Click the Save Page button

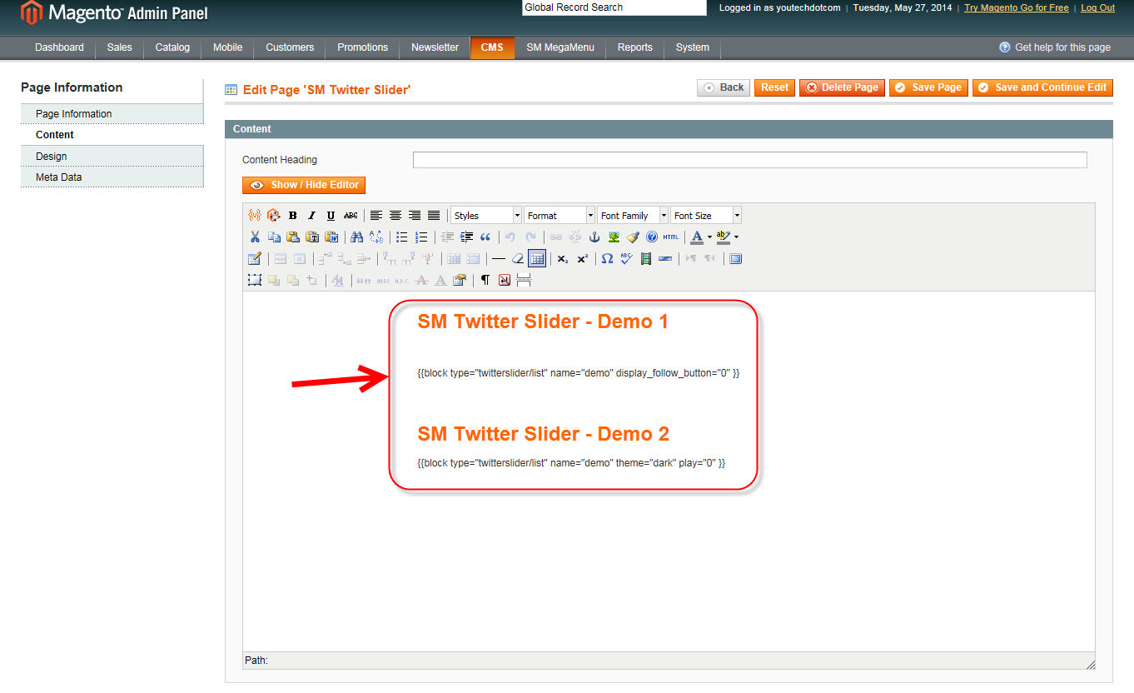[x=928, y=87]
